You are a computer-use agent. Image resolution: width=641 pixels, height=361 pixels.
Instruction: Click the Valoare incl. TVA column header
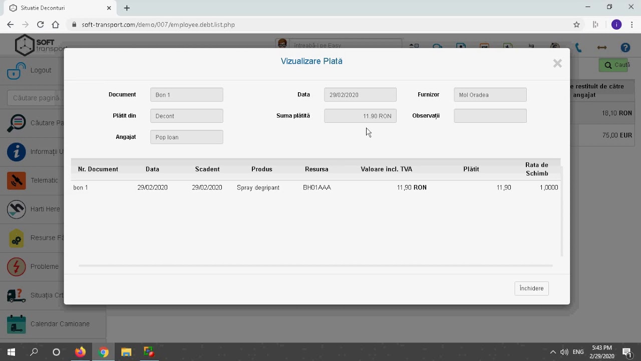(386, 169)
